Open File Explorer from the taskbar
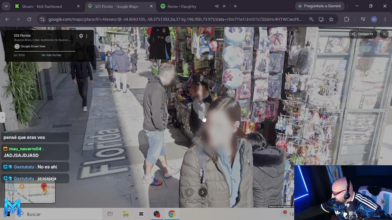The height and width of the screenshot is (220, 392). click(126, 214)
